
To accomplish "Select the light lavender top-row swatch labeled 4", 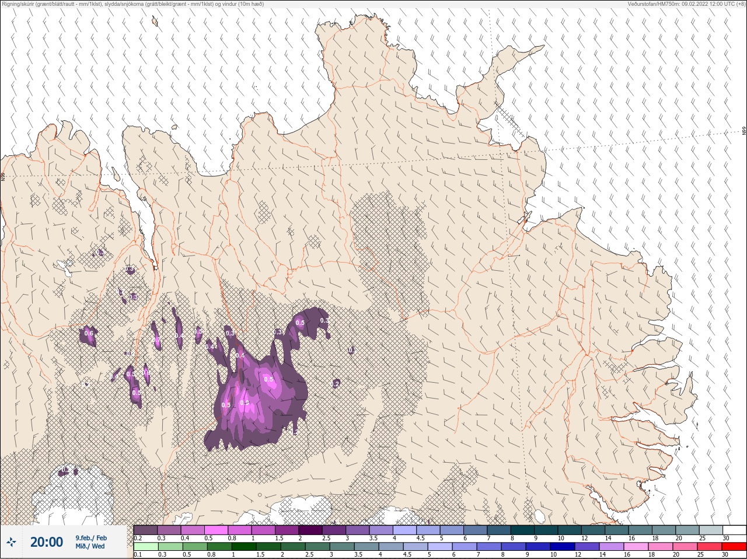I will 404,530.
